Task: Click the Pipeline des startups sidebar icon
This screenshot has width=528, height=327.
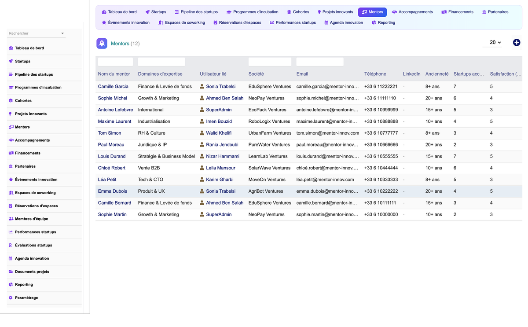Action: [11, 74]
